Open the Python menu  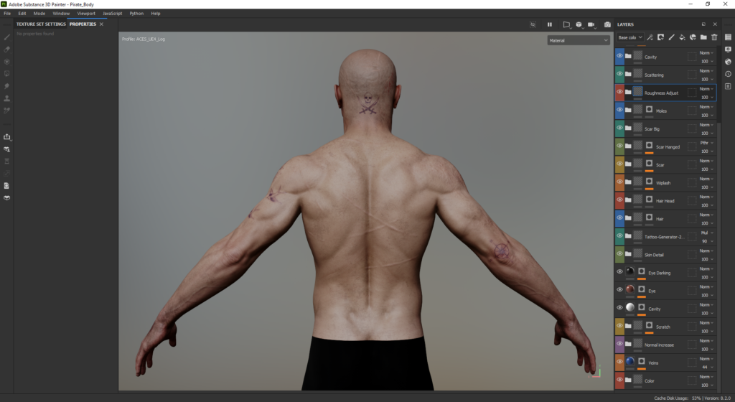pos(136,14)
